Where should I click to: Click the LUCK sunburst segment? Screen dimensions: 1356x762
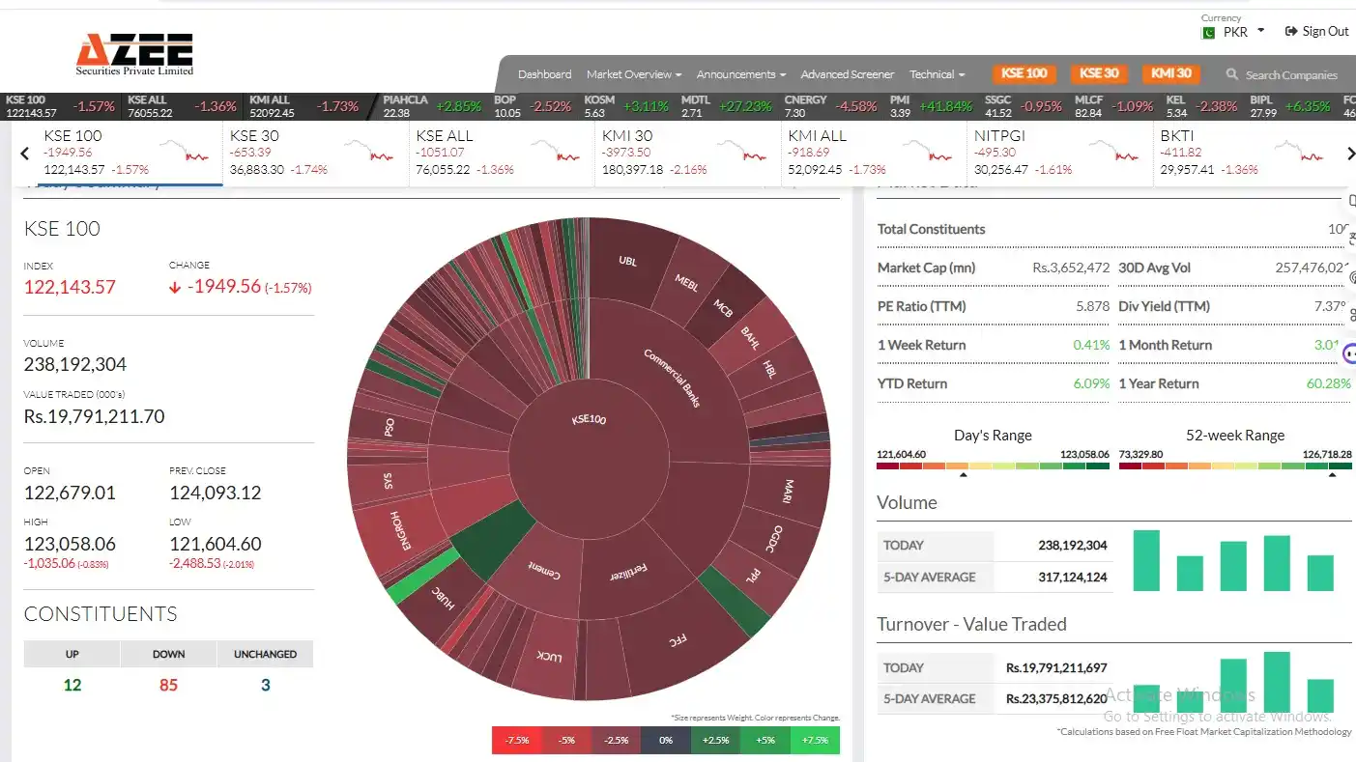coord(549,655)
